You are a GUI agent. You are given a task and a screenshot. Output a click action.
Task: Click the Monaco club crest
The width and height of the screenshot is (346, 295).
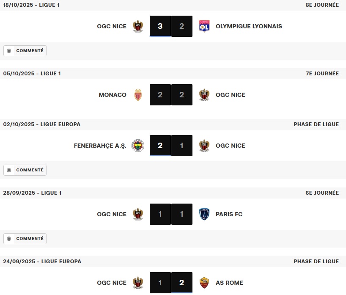138,95
